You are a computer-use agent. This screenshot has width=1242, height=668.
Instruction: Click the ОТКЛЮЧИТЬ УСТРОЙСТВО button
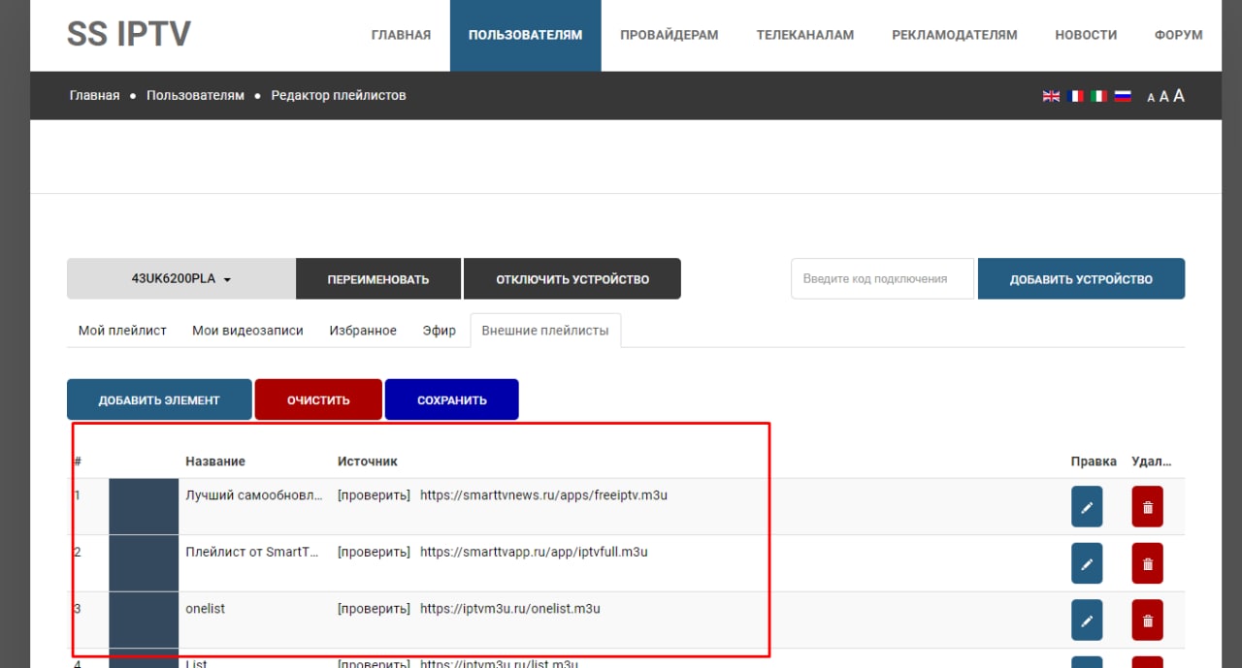point(572,279)
